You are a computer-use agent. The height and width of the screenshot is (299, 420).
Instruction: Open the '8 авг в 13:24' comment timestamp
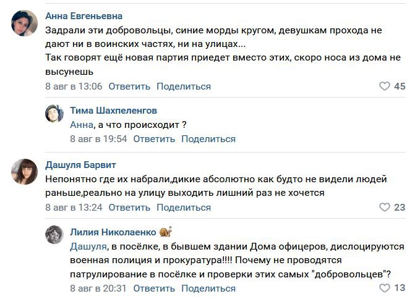coord(74,208)
